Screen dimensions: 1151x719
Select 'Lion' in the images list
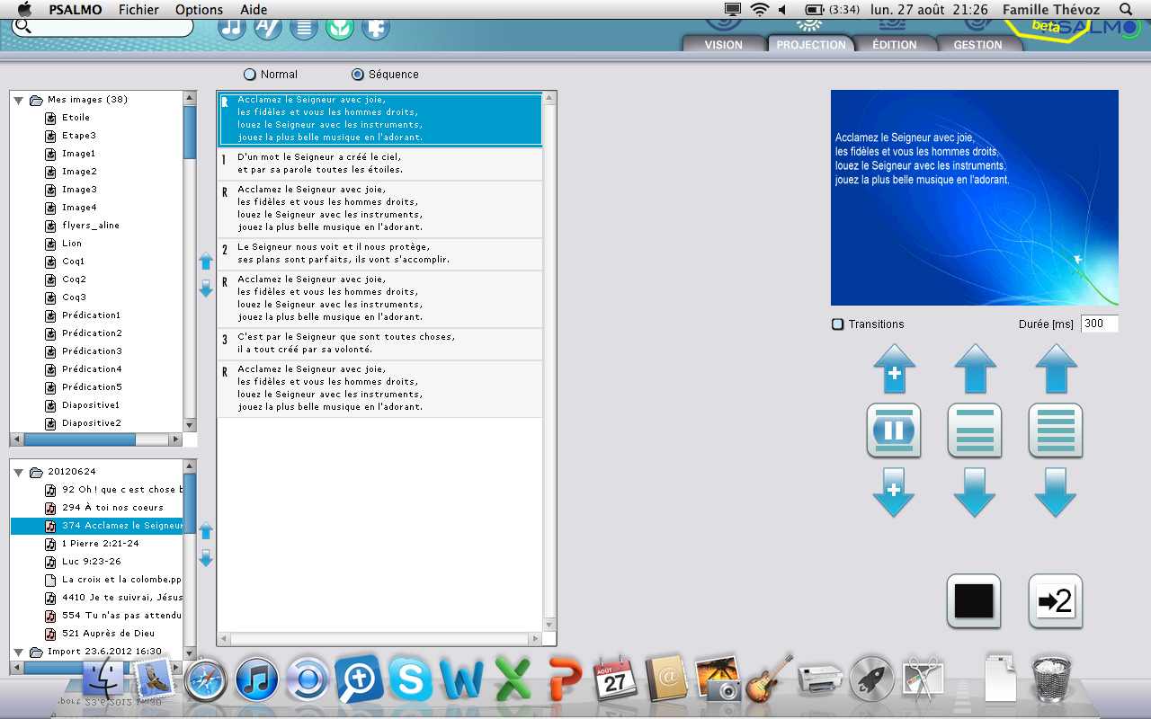coord(71,244)
